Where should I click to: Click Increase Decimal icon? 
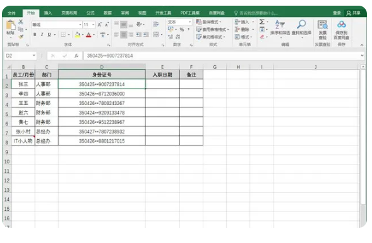click(171, 37)
